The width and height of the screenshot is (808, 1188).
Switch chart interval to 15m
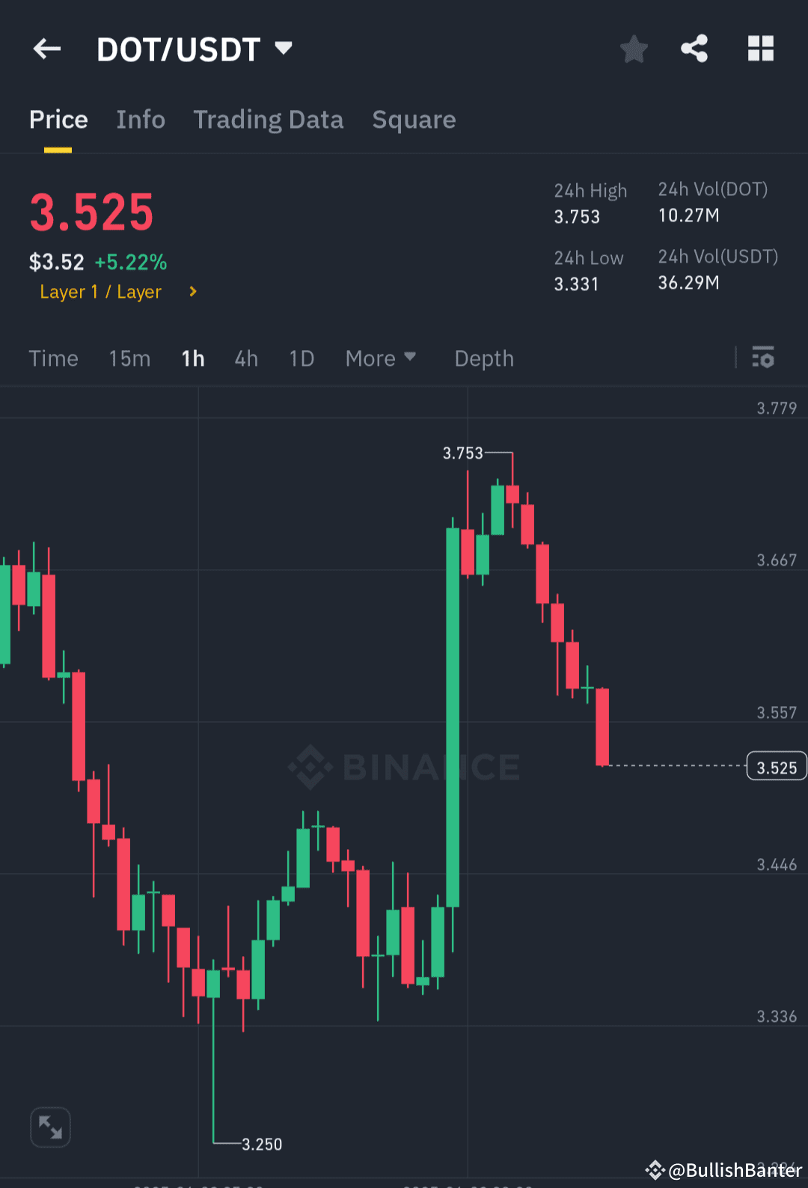coord(129,358)
